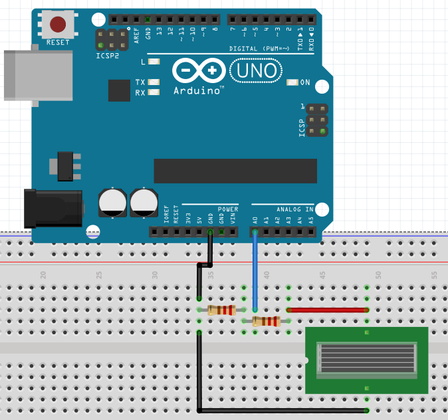Click breadboard column number 20
448x420 pixels.
pos(43,275)
